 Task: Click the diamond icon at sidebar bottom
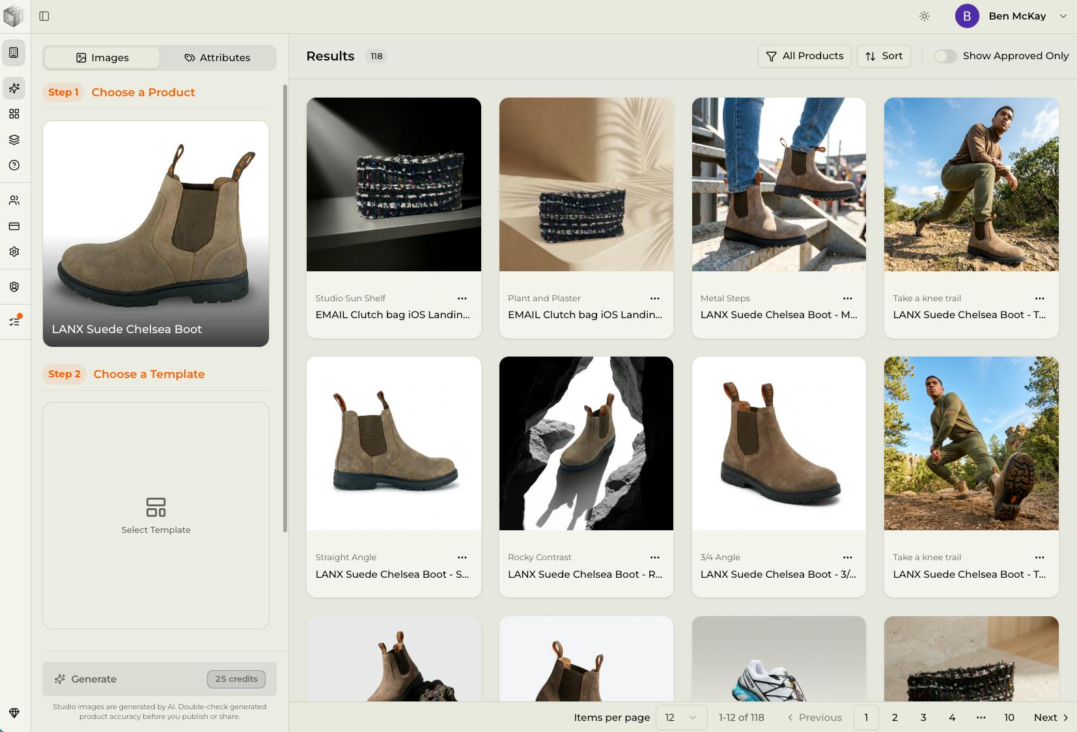click(x=14, y=712)
